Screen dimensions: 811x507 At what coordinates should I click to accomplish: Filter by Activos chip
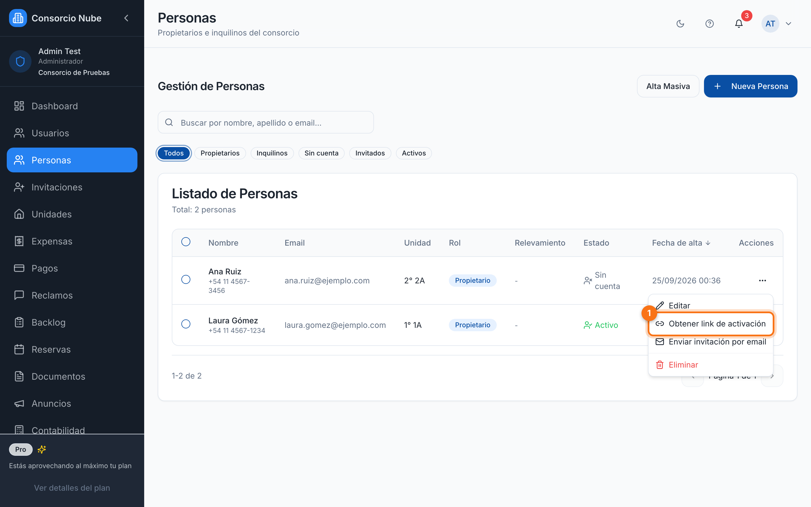414,153
